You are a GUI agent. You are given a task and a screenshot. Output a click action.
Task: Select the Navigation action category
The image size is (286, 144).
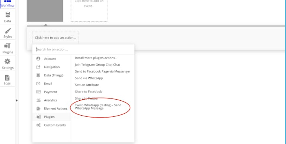pyautogui.click(x=52, y=67)
